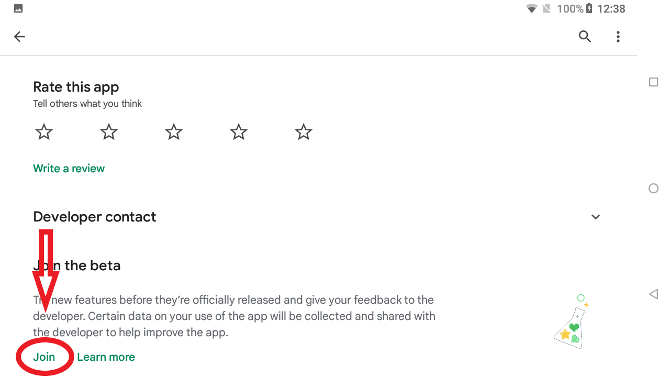Image resolution: width=670 pixels, height=377 pixels.
Task: Tap the back arrow icon
Action: pyautogui.click(x=19, y=37)
